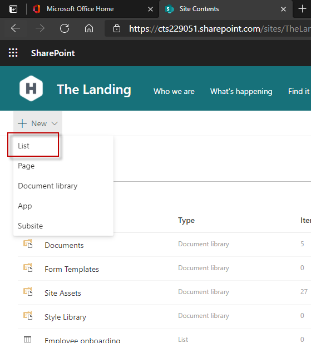
Task: Open the Find it navigation link
Action: (299, 91)
